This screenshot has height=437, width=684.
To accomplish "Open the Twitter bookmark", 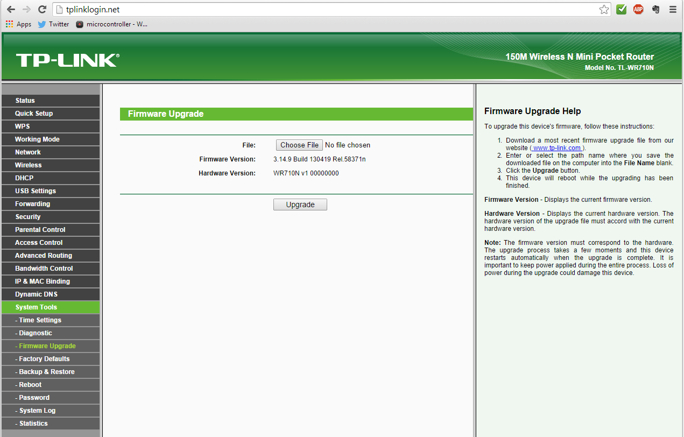I will [53, 24].
